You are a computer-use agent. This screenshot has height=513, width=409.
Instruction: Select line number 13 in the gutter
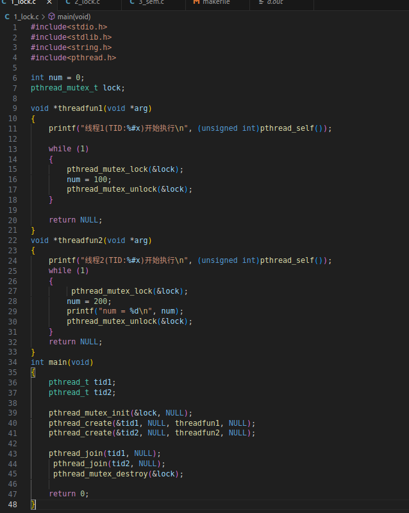pyautogui.click(x=13, y=149)
